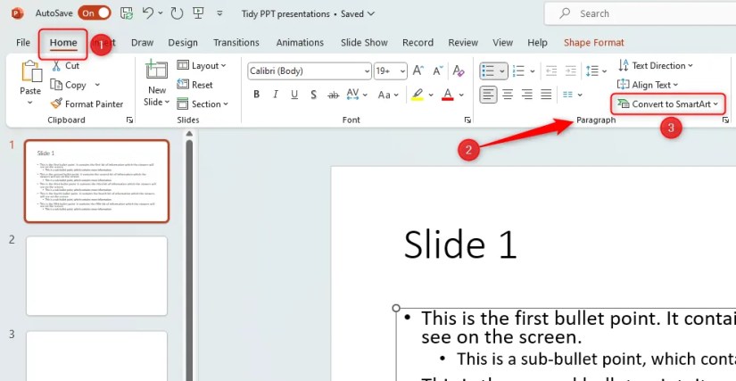The width and height of the screenshot is (736, 381).
Task: Click the Undo arrow icon
Action: 148,13
